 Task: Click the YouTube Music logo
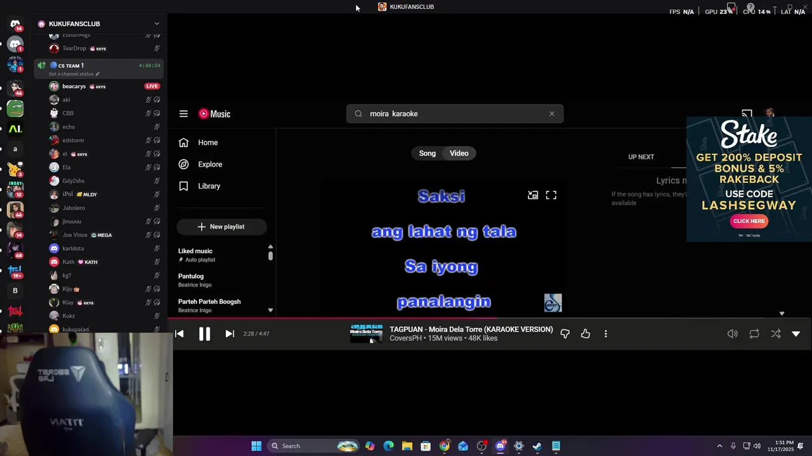(214, 114)
